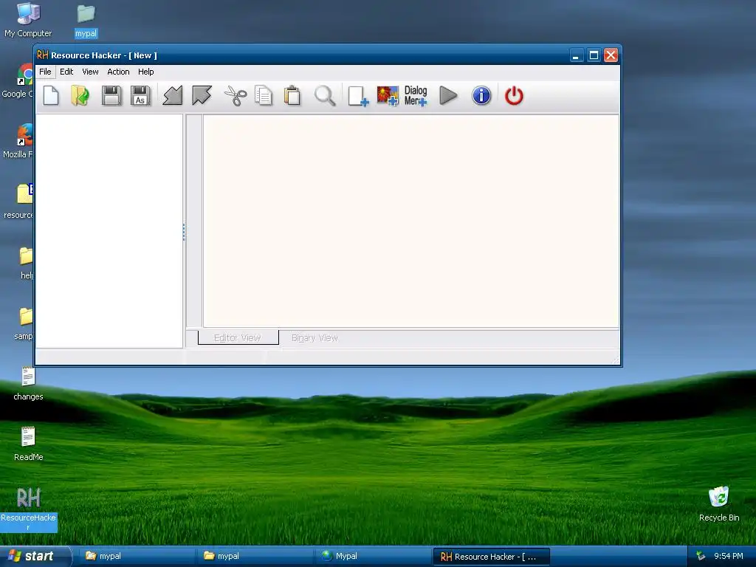Switch to the Editor View tab
756x567 pixels.
tap(238, 337)
